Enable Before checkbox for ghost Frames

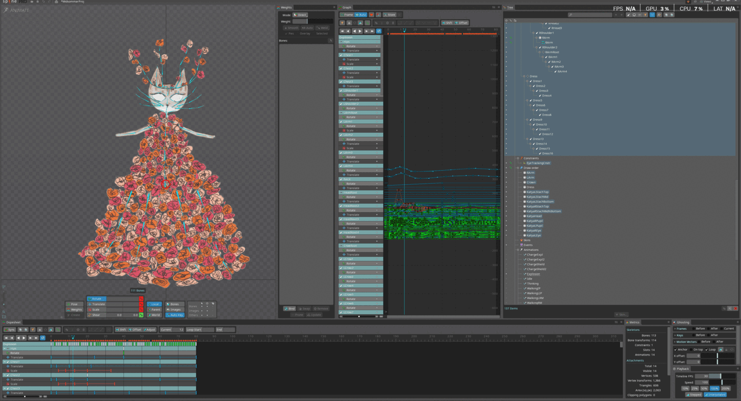[693, 329]
